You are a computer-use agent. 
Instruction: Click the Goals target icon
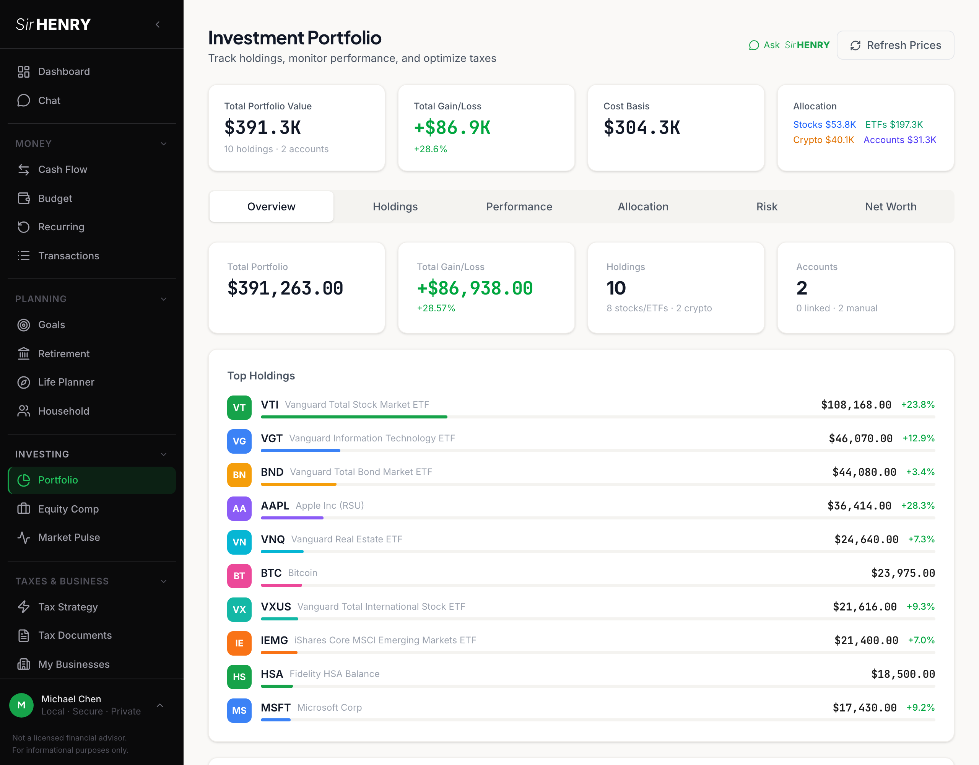(23, 325)
